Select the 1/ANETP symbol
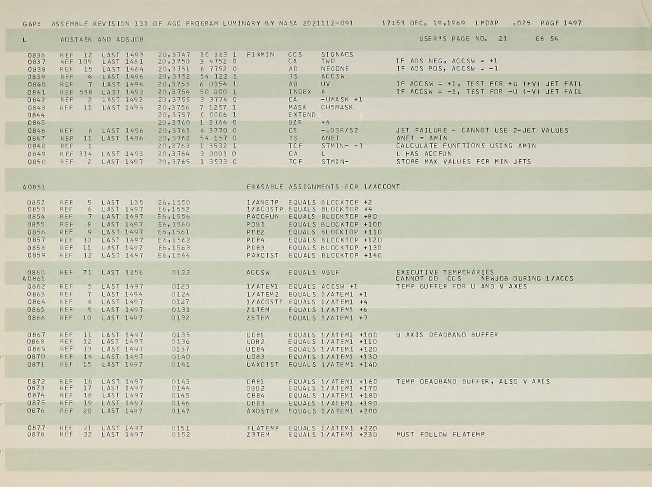This screenshot has height=487, width=652. coord(262,203)
